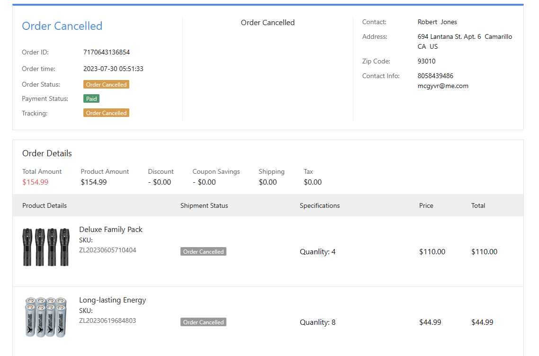Viewport: 539px width, 356px height.
Task: Click the contact phone number 8058439486
Action: click(x=435, y=76)
